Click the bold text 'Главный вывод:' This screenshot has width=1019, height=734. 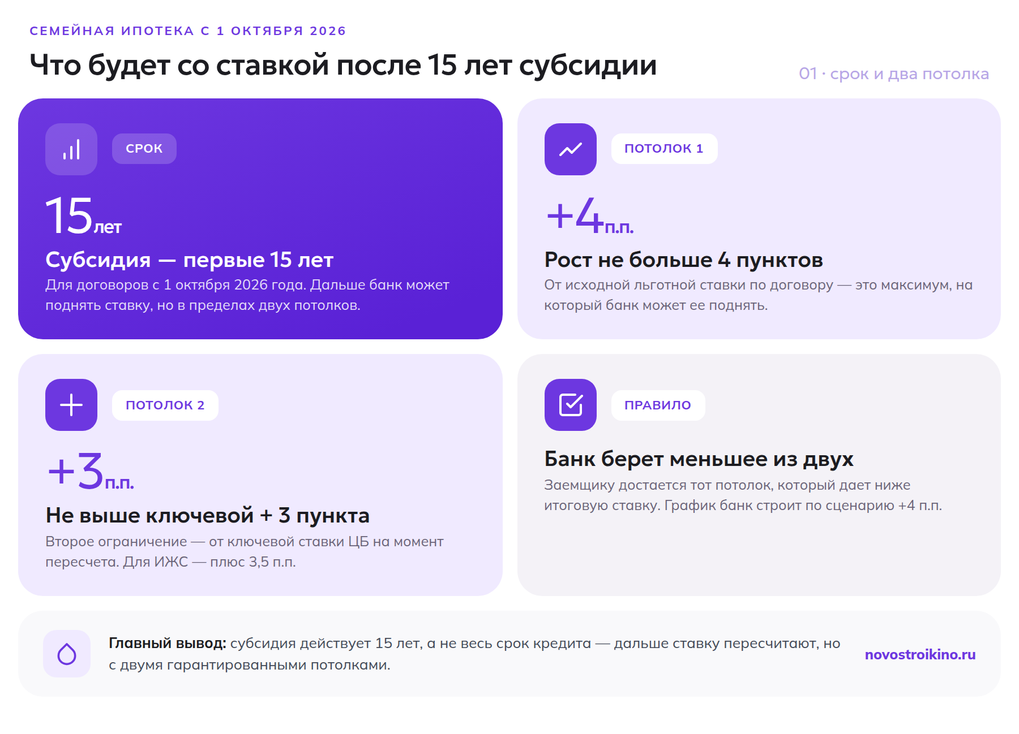[x=168, y=644]
